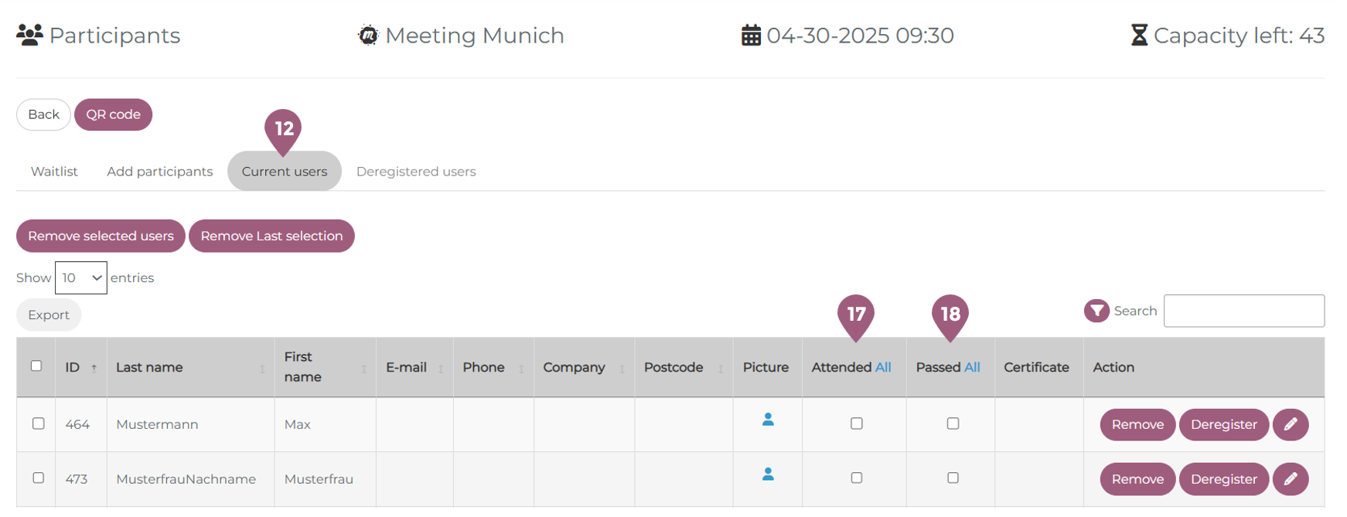Switch to the Waitlist tab

[54, 172]
